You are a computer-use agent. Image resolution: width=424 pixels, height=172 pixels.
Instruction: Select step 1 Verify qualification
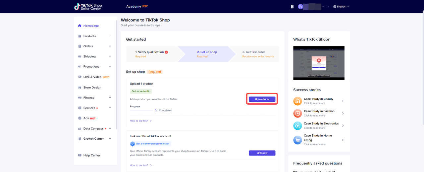click(152, 54)
